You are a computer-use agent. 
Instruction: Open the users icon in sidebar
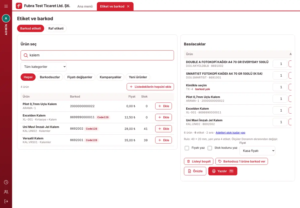click(6, 192)
